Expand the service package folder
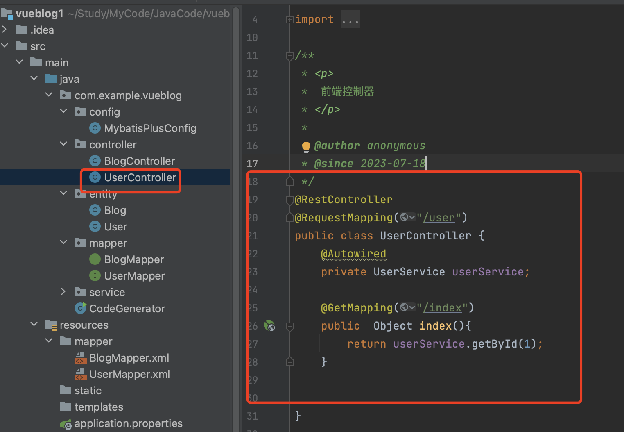 coord(63,292)
